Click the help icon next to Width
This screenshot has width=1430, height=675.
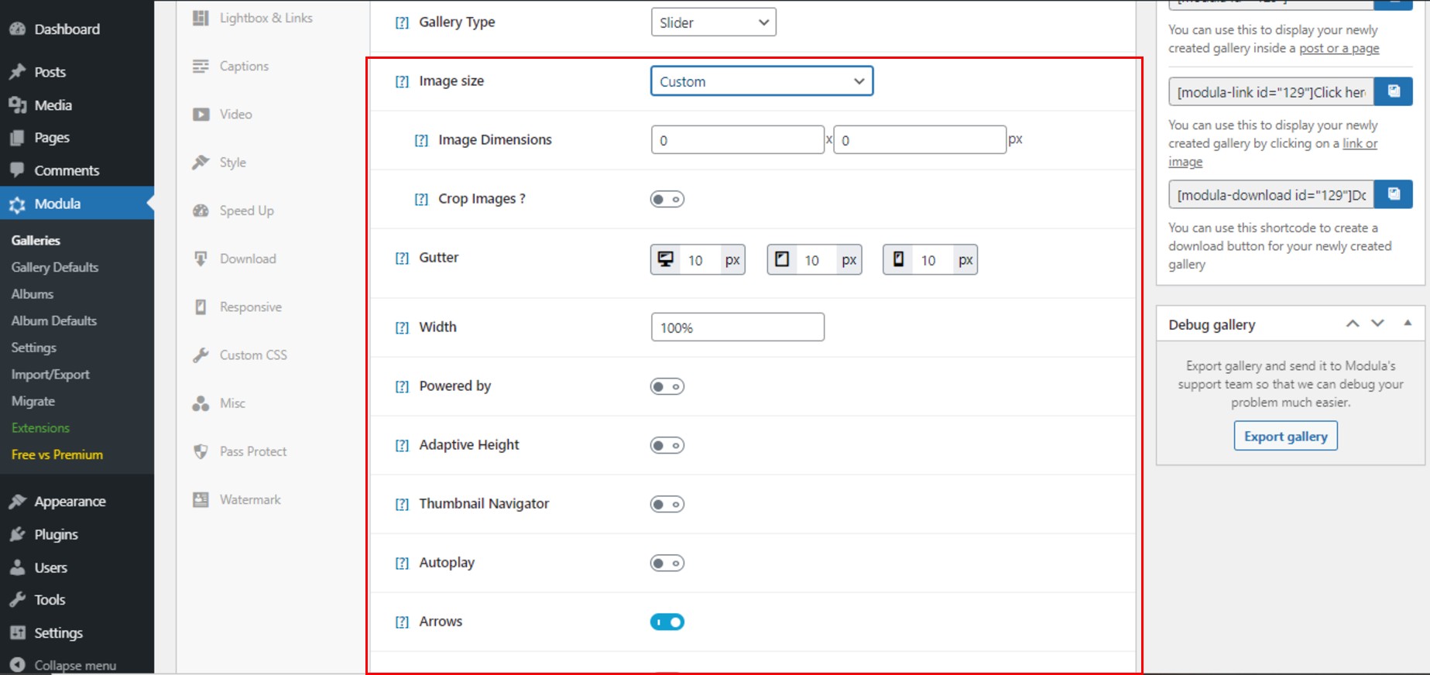click(402, 327)
